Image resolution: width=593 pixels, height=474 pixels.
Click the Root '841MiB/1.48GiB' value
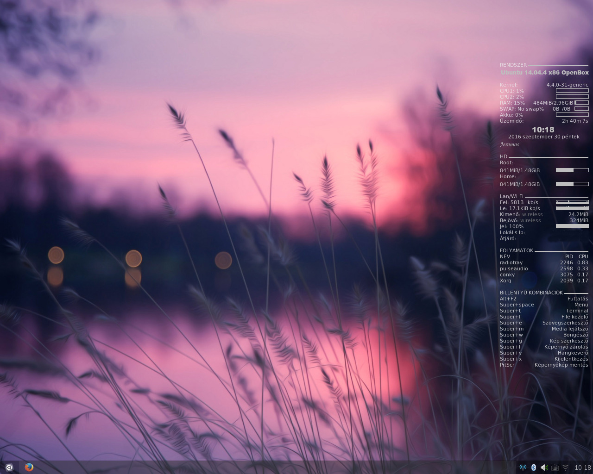tap(520, 170)
